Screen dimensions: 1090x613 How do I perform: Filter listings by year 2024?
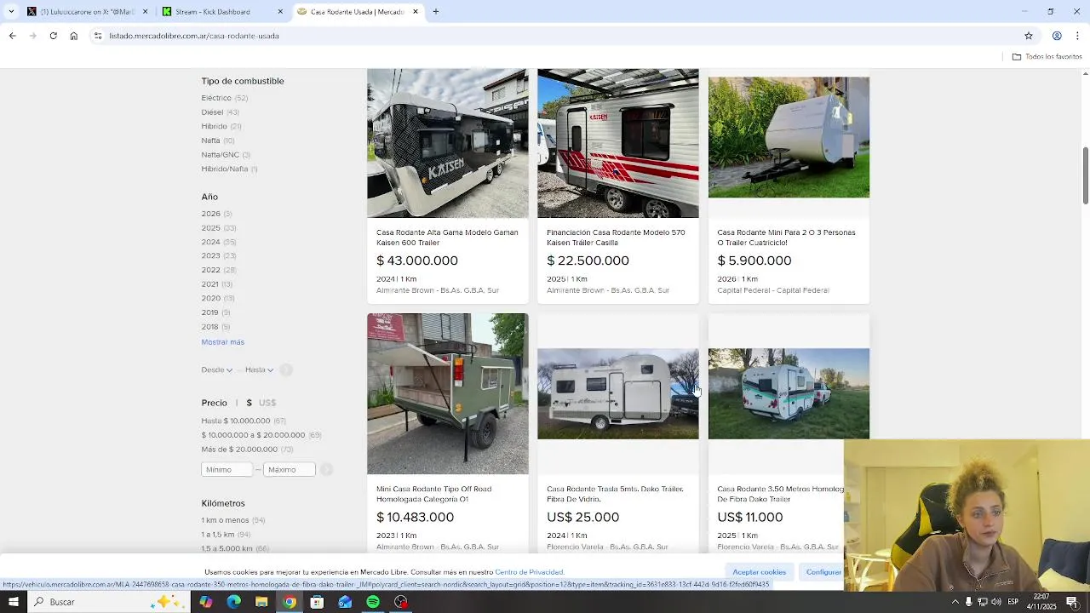point(218,242)
